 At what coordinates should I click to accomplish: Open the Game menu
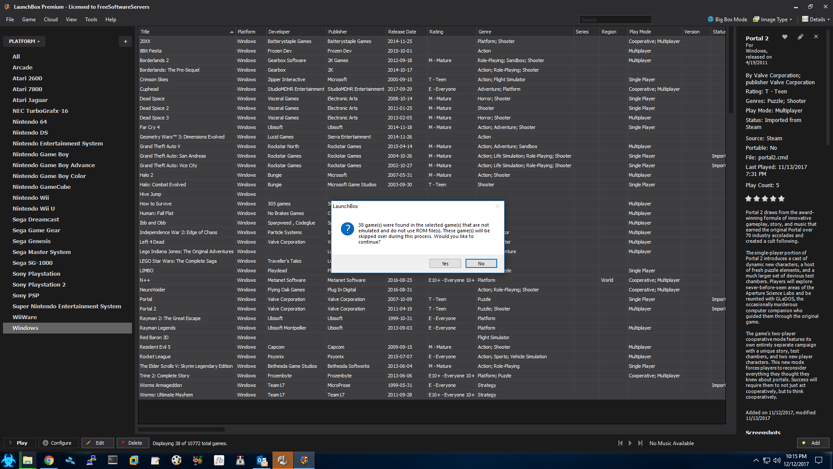29,20
